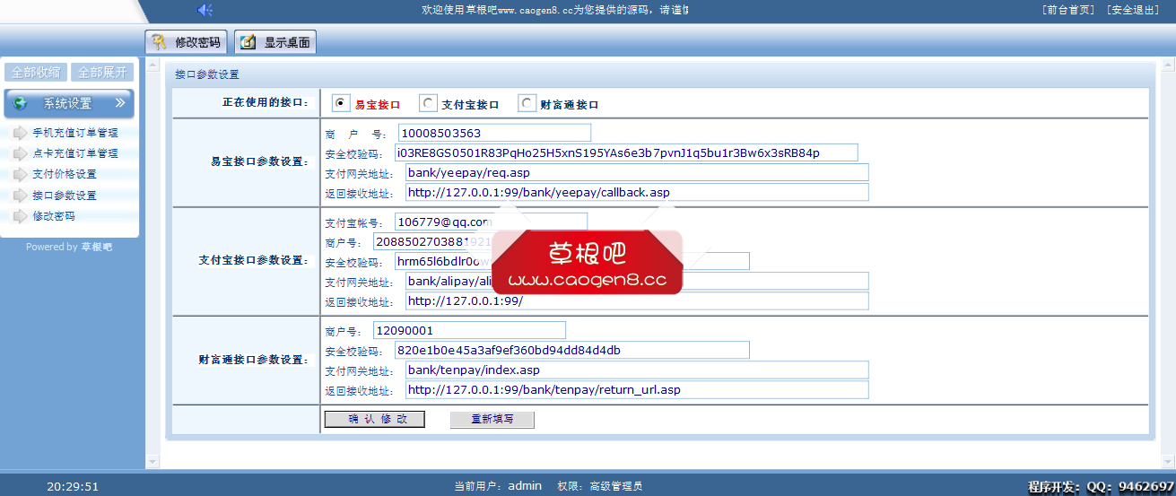Screen dimensions: 1176x496
Task: Select the 财富通接口 radio button
Action: click(527, 103)
